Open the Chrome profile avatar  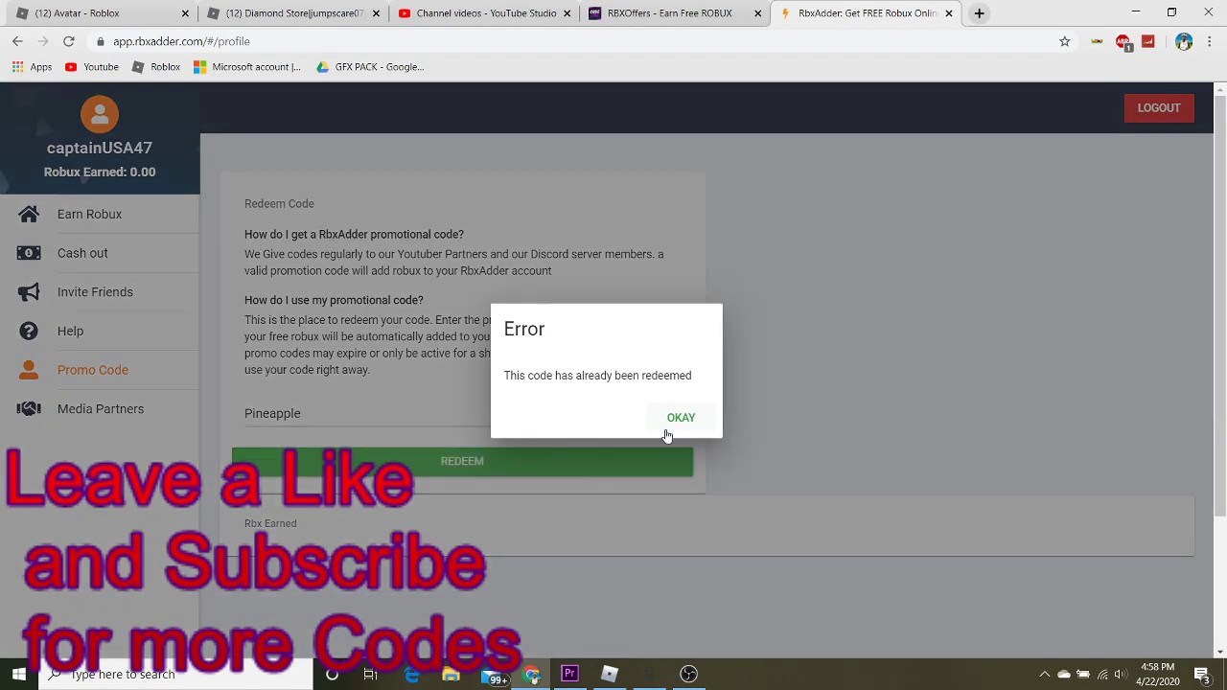coord(1184,42)
